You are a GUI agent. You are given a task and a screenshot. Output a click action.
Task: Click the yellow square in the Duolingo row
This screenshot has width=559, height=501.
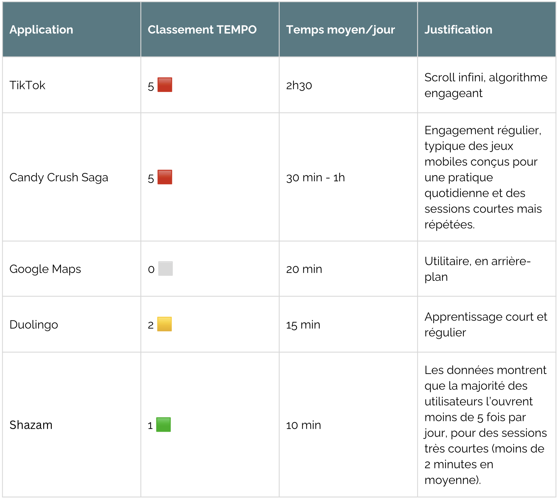[164, 324]
